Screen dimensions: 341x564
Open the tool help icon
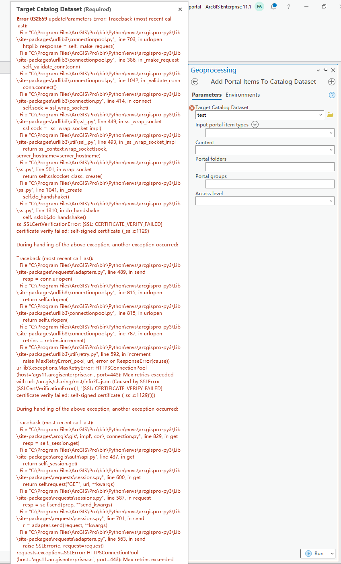click(332, 95)
